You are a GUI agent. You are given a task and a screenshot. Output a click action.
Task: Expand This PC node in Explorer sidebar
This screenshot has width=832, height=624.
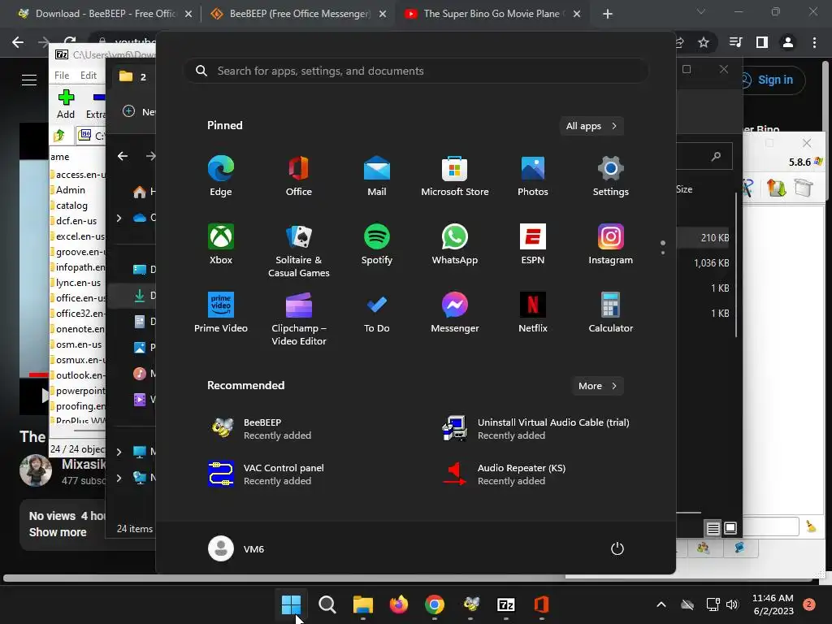click(x=119, y=452)
